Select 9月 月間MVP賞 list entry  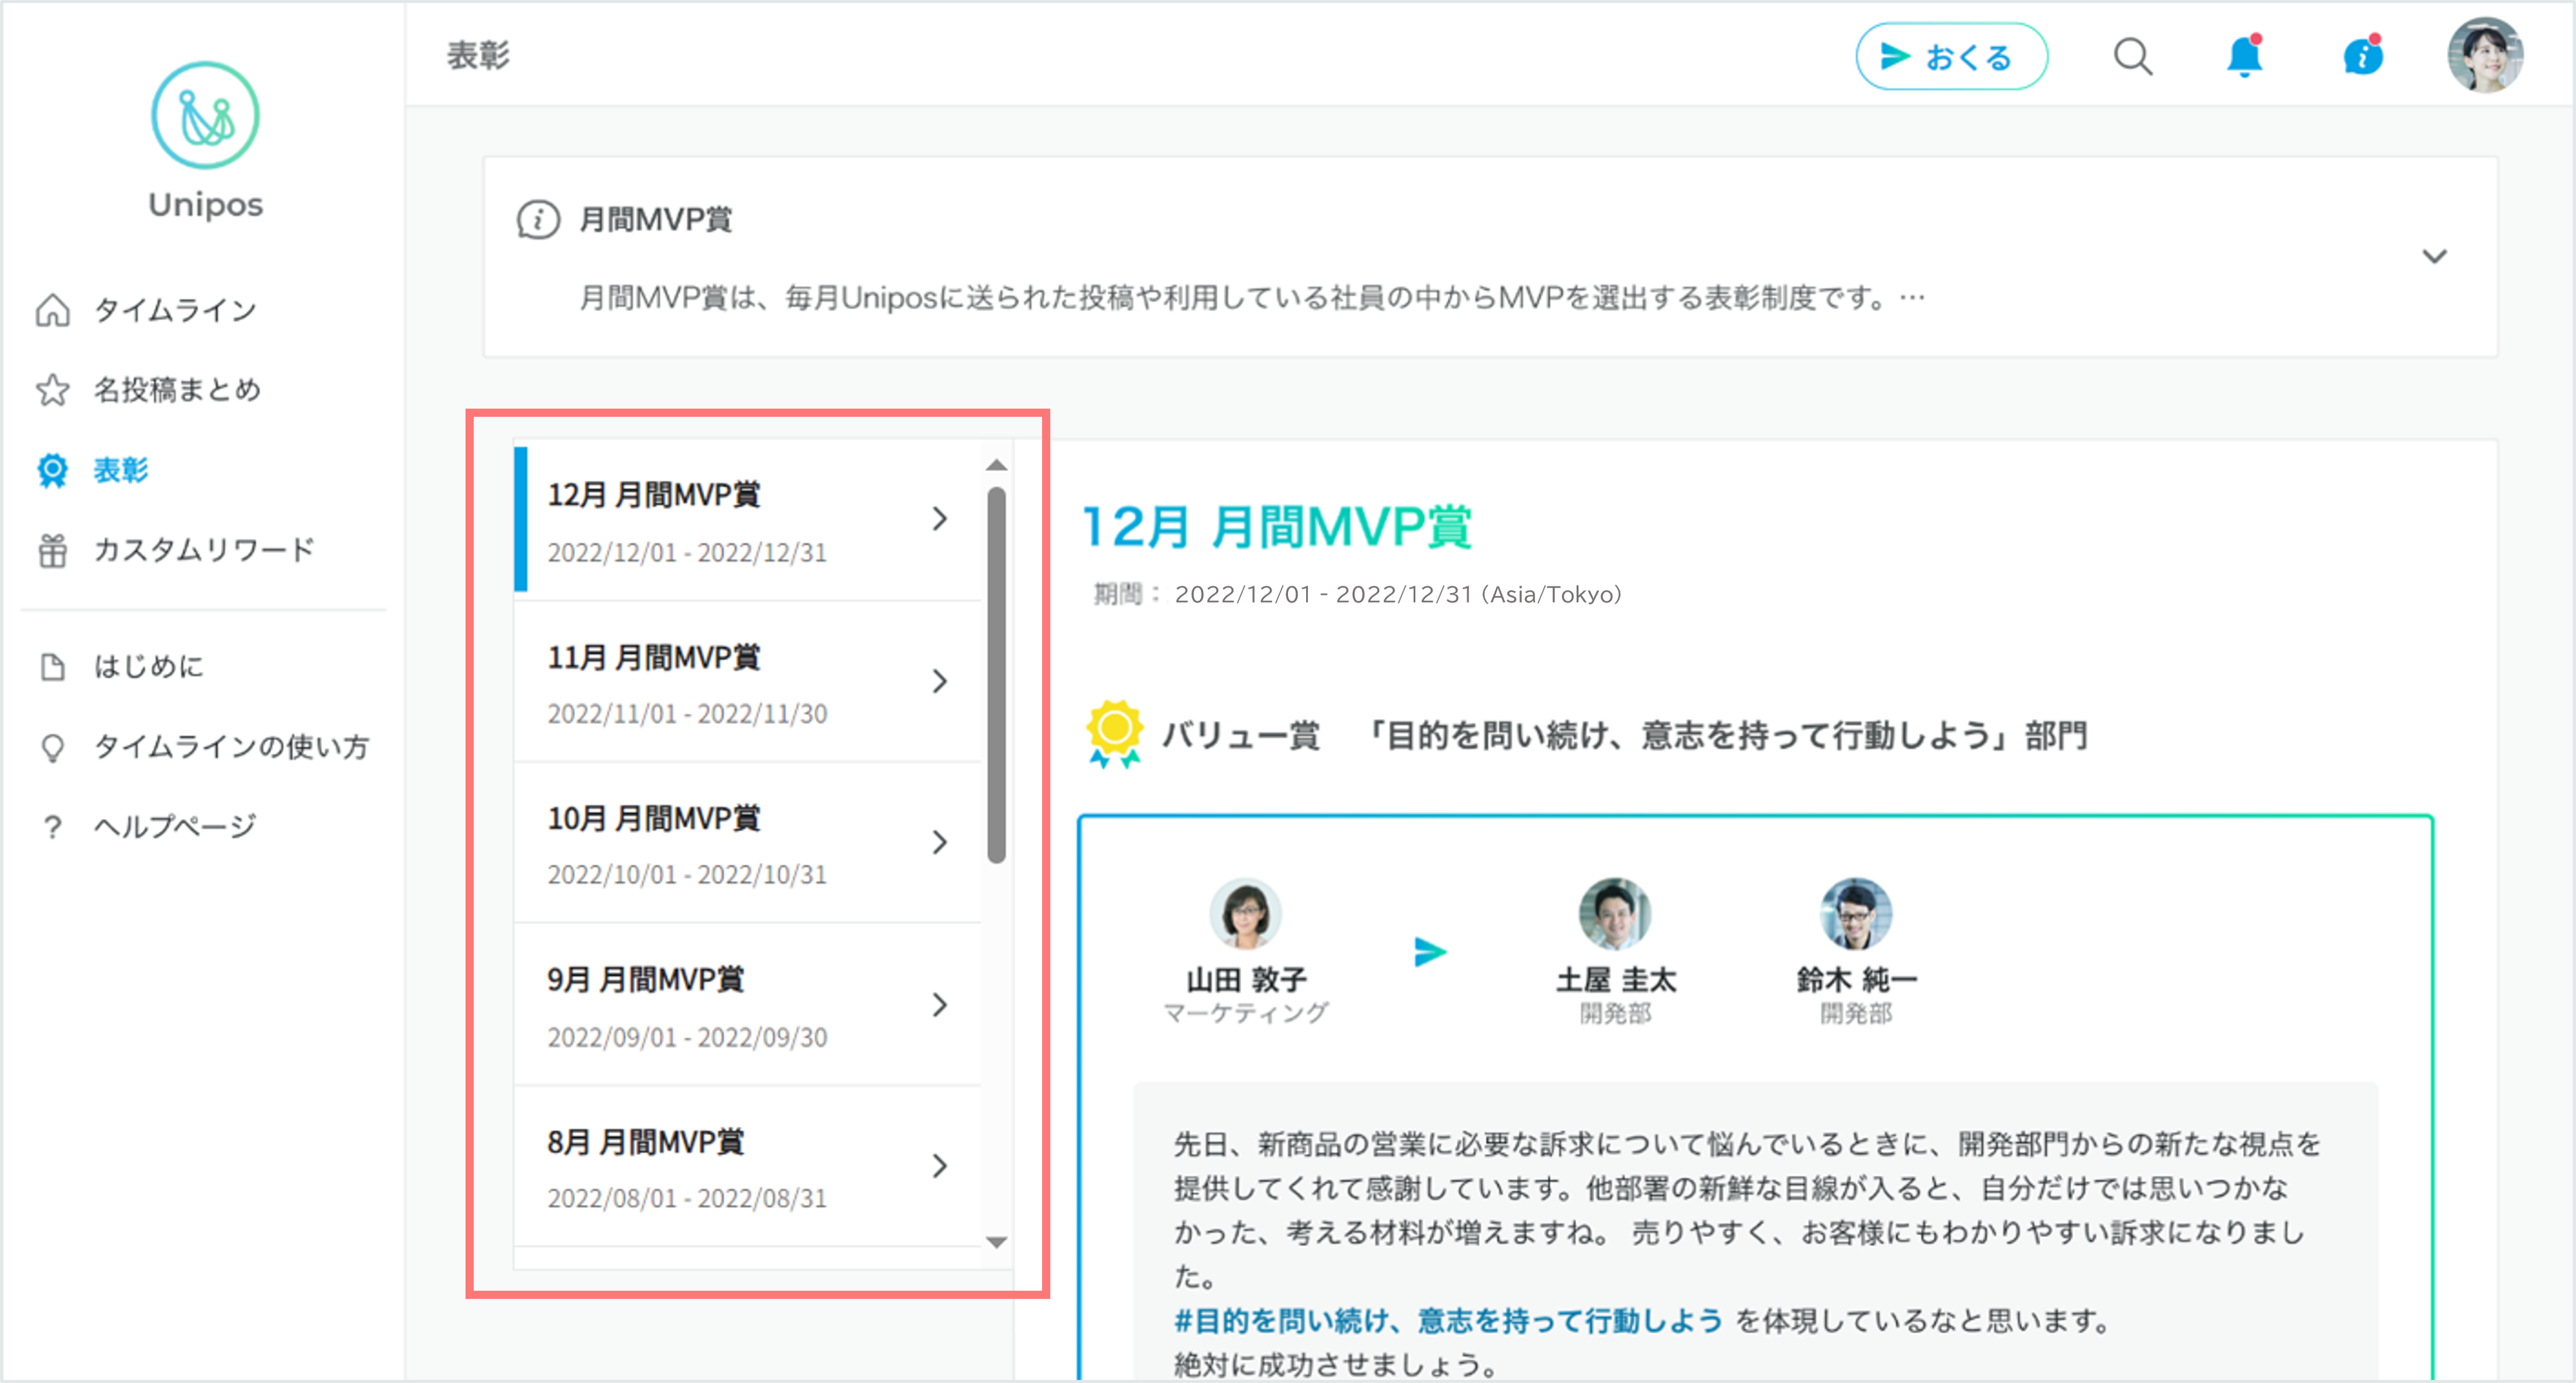[x=748, y=1004]
